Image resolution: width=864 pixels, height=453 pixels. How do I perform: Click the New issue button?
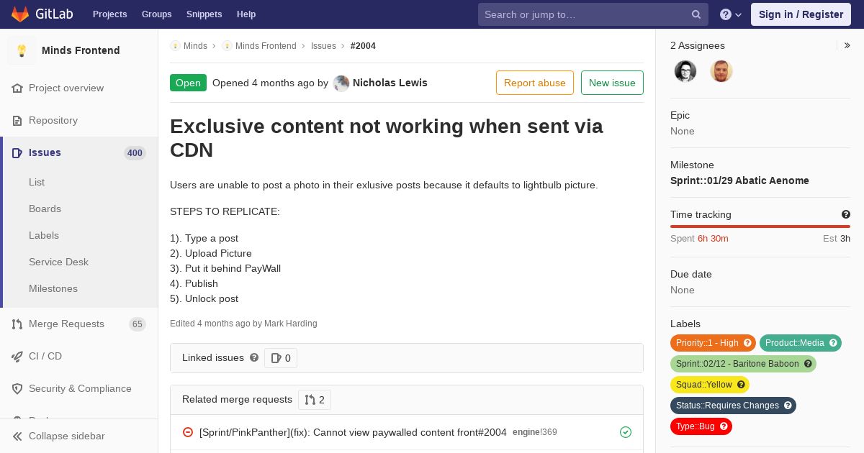click(x=612, y=83)
